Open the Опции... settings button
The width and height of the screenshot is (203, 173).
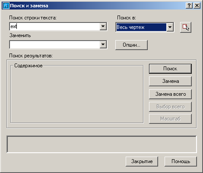point(131,45)
